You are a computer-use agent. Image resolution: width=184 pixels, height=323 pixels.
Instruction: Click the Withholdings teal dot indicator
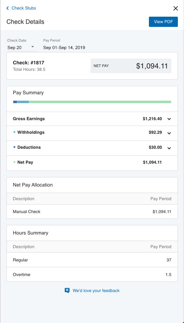click(x=14, y=132)
